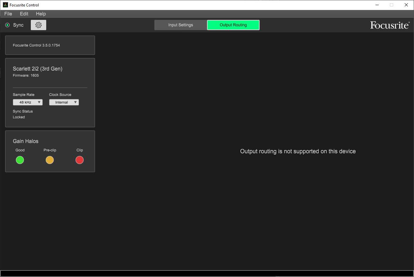This screenshot has width=414, height=277.
Task: Pick the red Clip halo color
Action: 80,160
